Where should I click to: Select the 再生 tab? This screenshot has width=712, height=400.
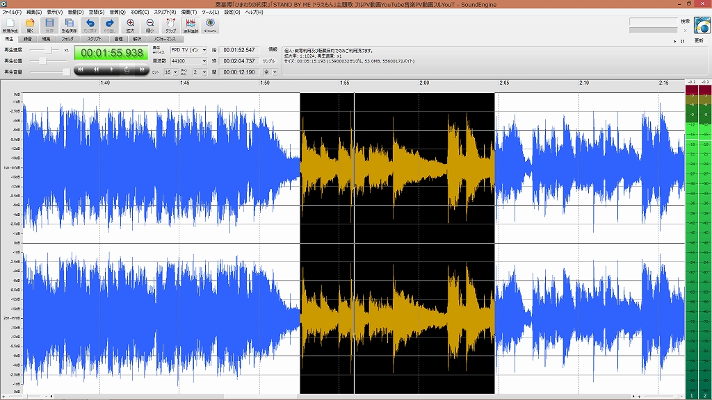9,39
